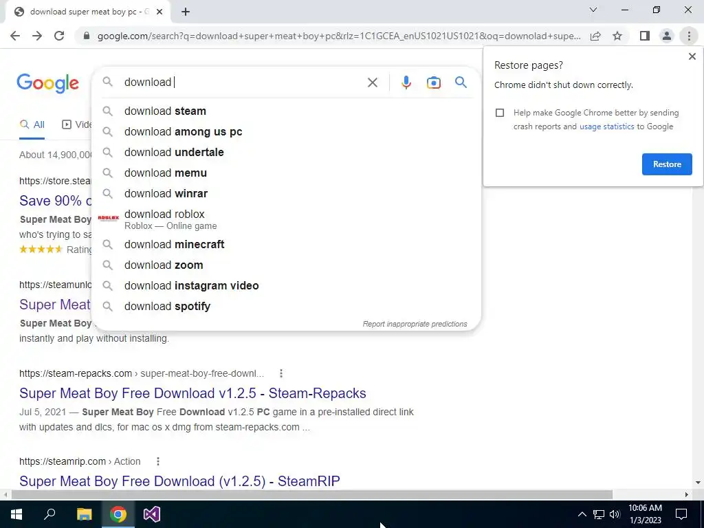Viewport: 704px width, 528px height.
Task: Show hidden system tray icons
Action: click(582, 514)
